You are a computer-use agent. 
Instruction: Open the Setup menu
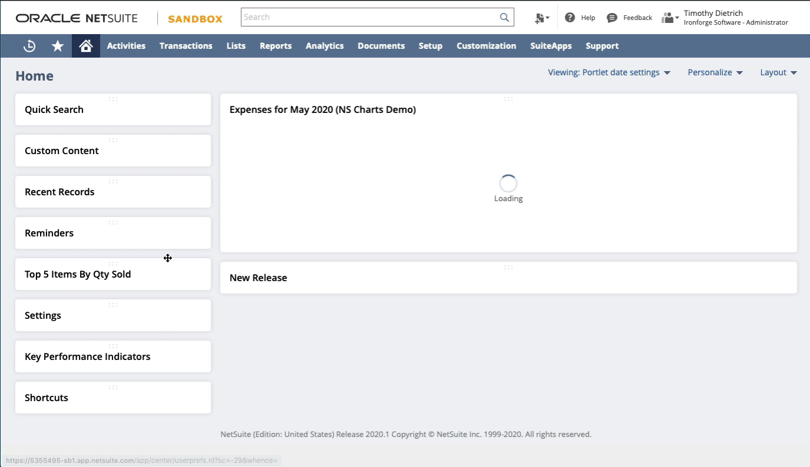(x=430, y=46)
